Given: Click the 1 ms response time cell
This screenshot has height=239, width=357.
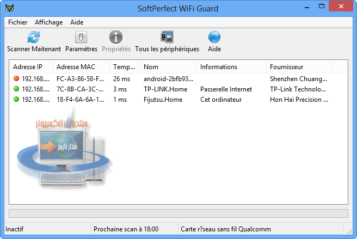Looking at the screenshot, I should click(x=120, y=100).
